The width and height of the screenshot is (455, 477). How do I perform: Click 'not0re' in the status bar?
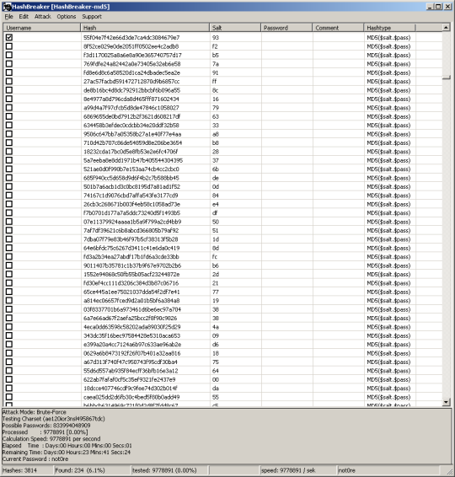(x=346, y=470)
